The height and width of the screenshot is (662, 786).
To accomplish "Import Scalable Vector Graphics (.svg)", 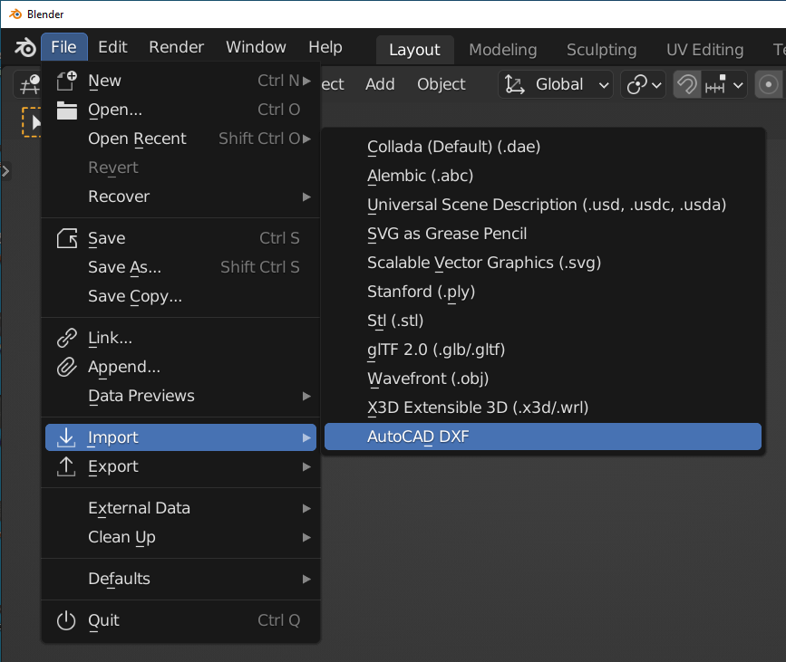I will [x=543, y=263].
